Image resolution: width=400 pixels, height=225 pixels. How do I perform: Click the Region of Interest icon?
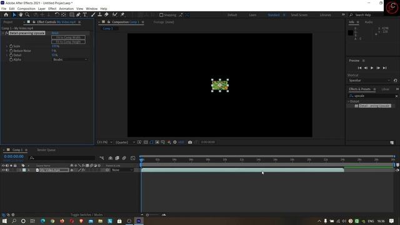coord(157,142)
